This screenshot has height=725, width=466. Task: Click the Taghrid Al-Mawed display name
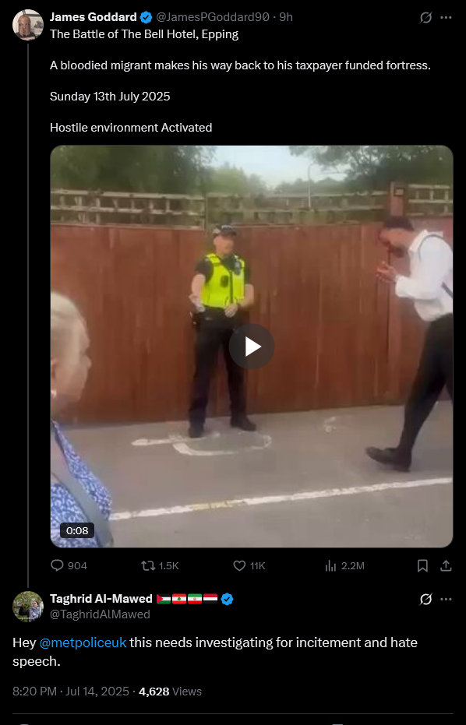point(101,599)
